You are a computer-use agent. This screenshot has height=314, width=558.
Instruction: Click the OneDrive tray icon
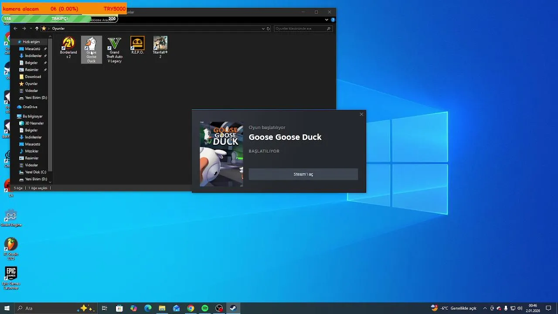coord(499,308)
